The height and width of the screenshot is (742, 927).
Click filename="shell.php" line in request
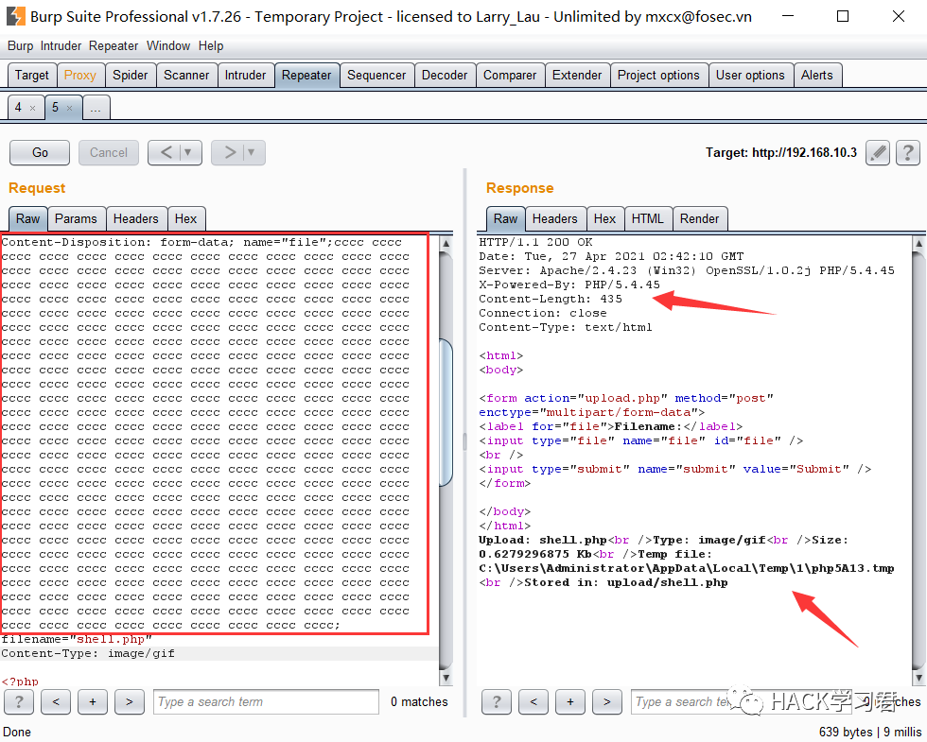click(x=77, y=639)
